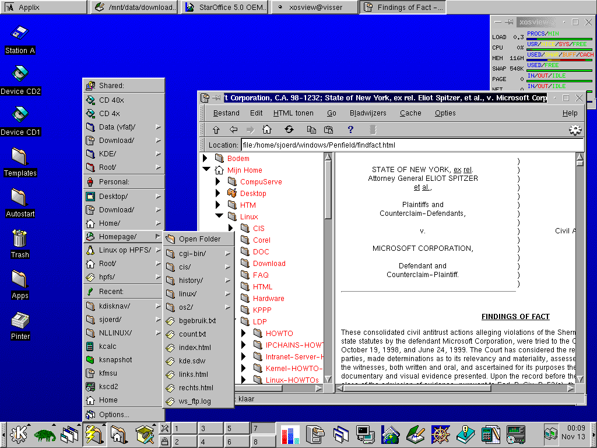Open the K application menu in panel

[x=19, y=434]
